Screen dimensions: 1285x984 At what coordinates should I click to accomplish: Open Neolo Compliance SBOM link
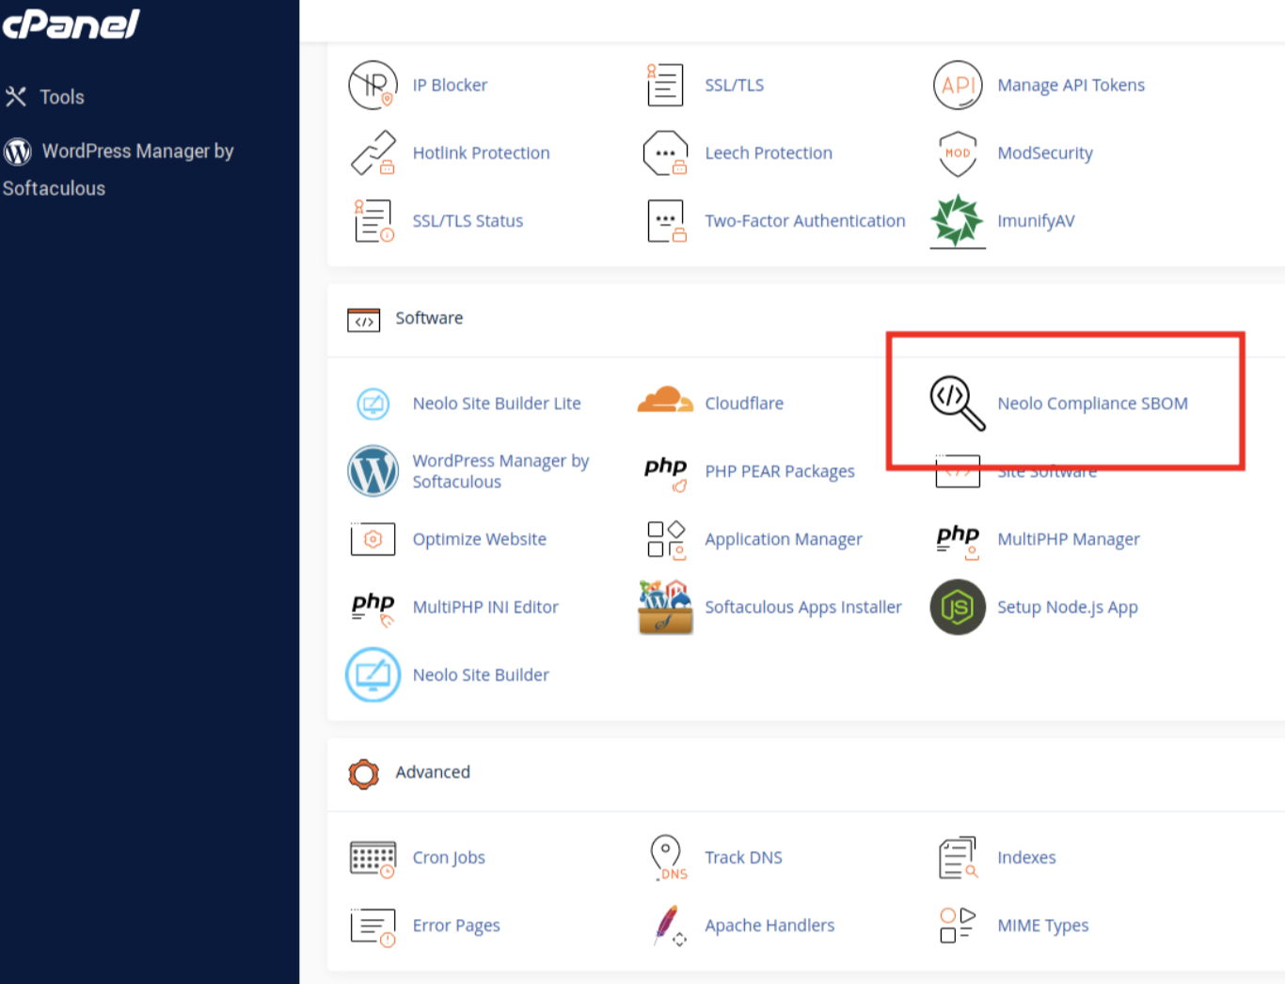coord(1092,403)
